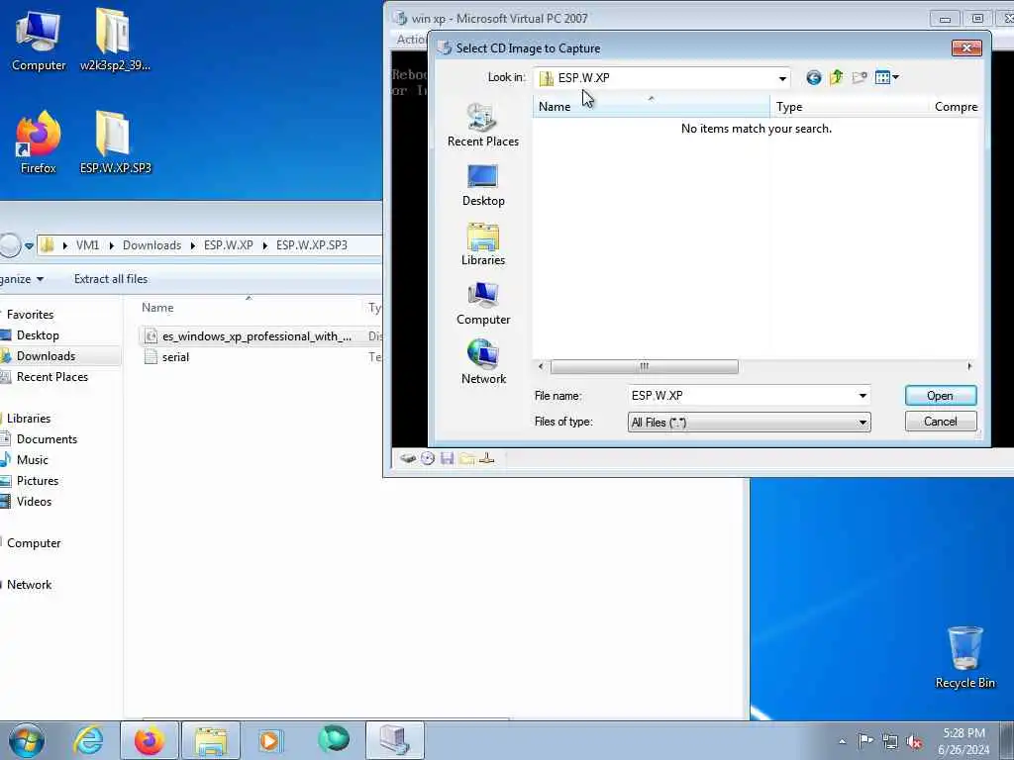Image resolution: width=1014 pixels, height=760 pixels.
Task: Expand the Look in folder dropdown
Action: (782, 78)
